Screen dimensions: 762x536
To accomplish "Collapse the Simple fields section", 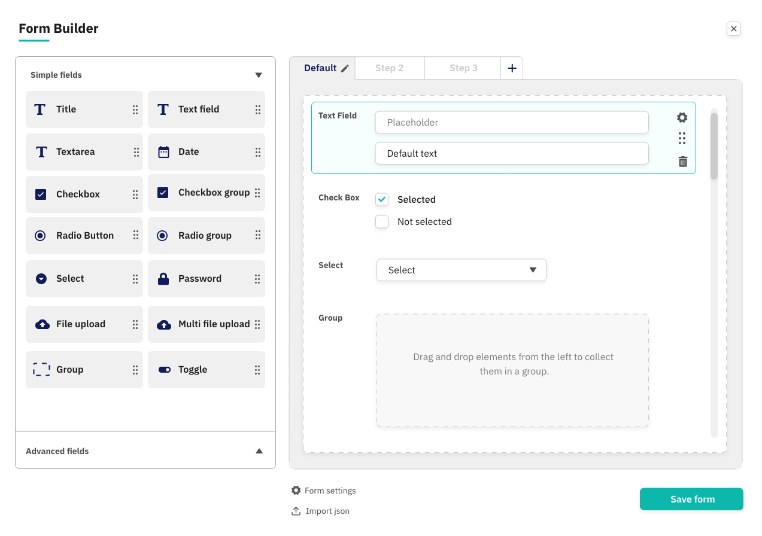I will (x=258, y=75).
